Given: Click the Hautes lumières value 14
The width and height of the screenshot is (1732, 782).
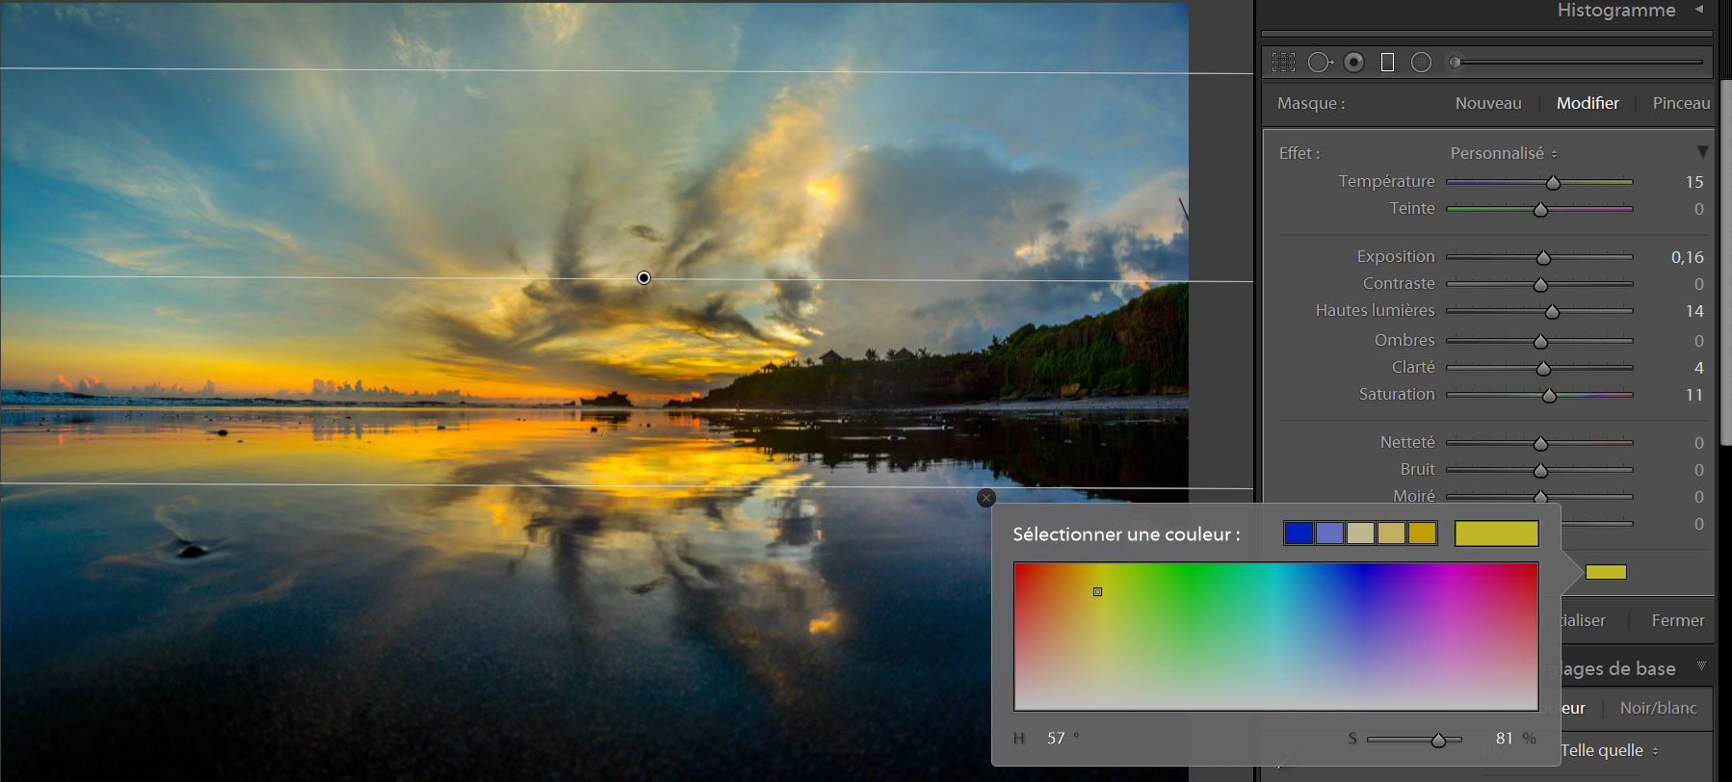Looking at the screenshot, I should (1694, 311).
